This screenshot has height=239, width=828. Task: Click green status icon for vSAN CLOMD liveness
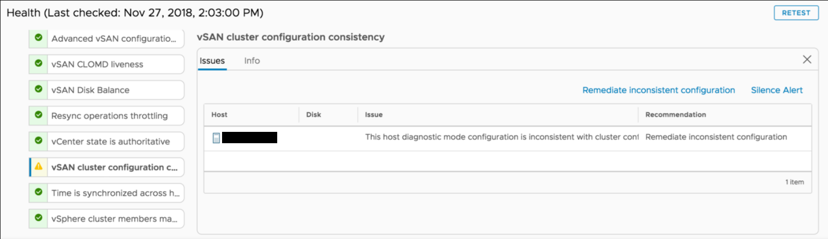pos(39,63)
